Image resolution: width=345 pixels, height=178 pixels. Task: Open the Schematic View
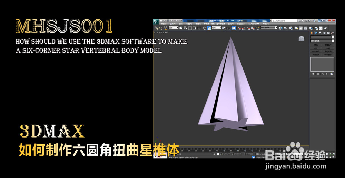[x=305, y=28]
